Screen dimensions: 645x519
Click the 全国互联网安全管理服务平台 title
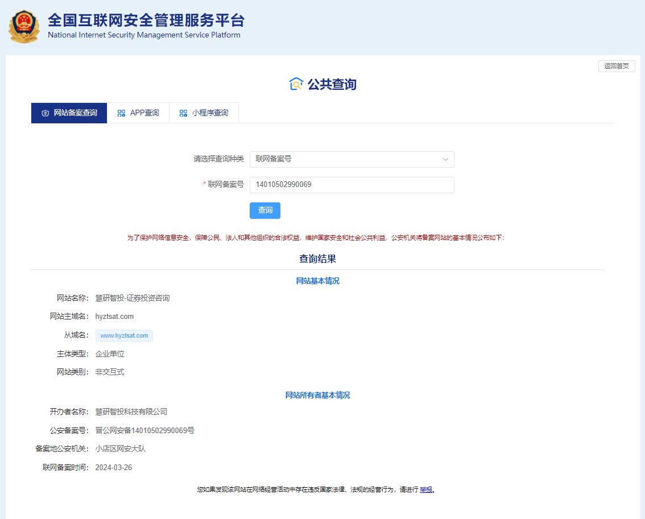pos(146,20)
